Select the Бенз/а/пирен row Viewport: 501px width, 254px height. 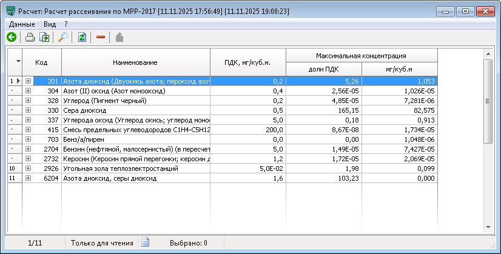135,139
